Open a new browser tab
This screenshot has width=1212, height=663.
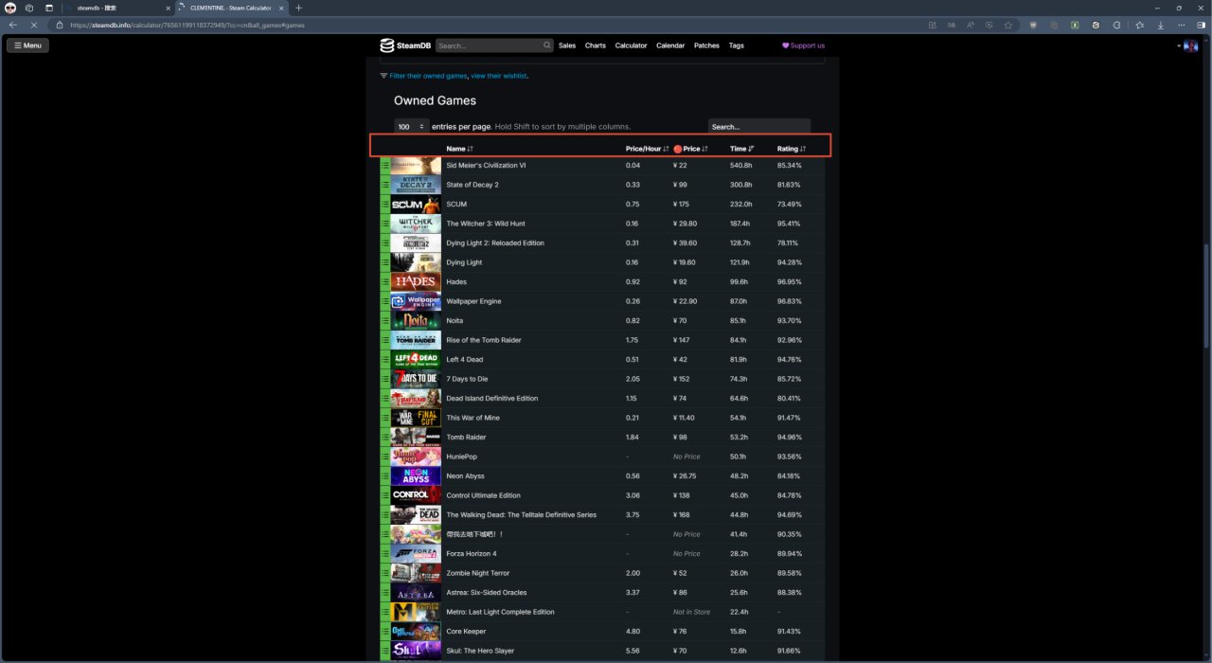pyautogui.click(x=299, y=8)
